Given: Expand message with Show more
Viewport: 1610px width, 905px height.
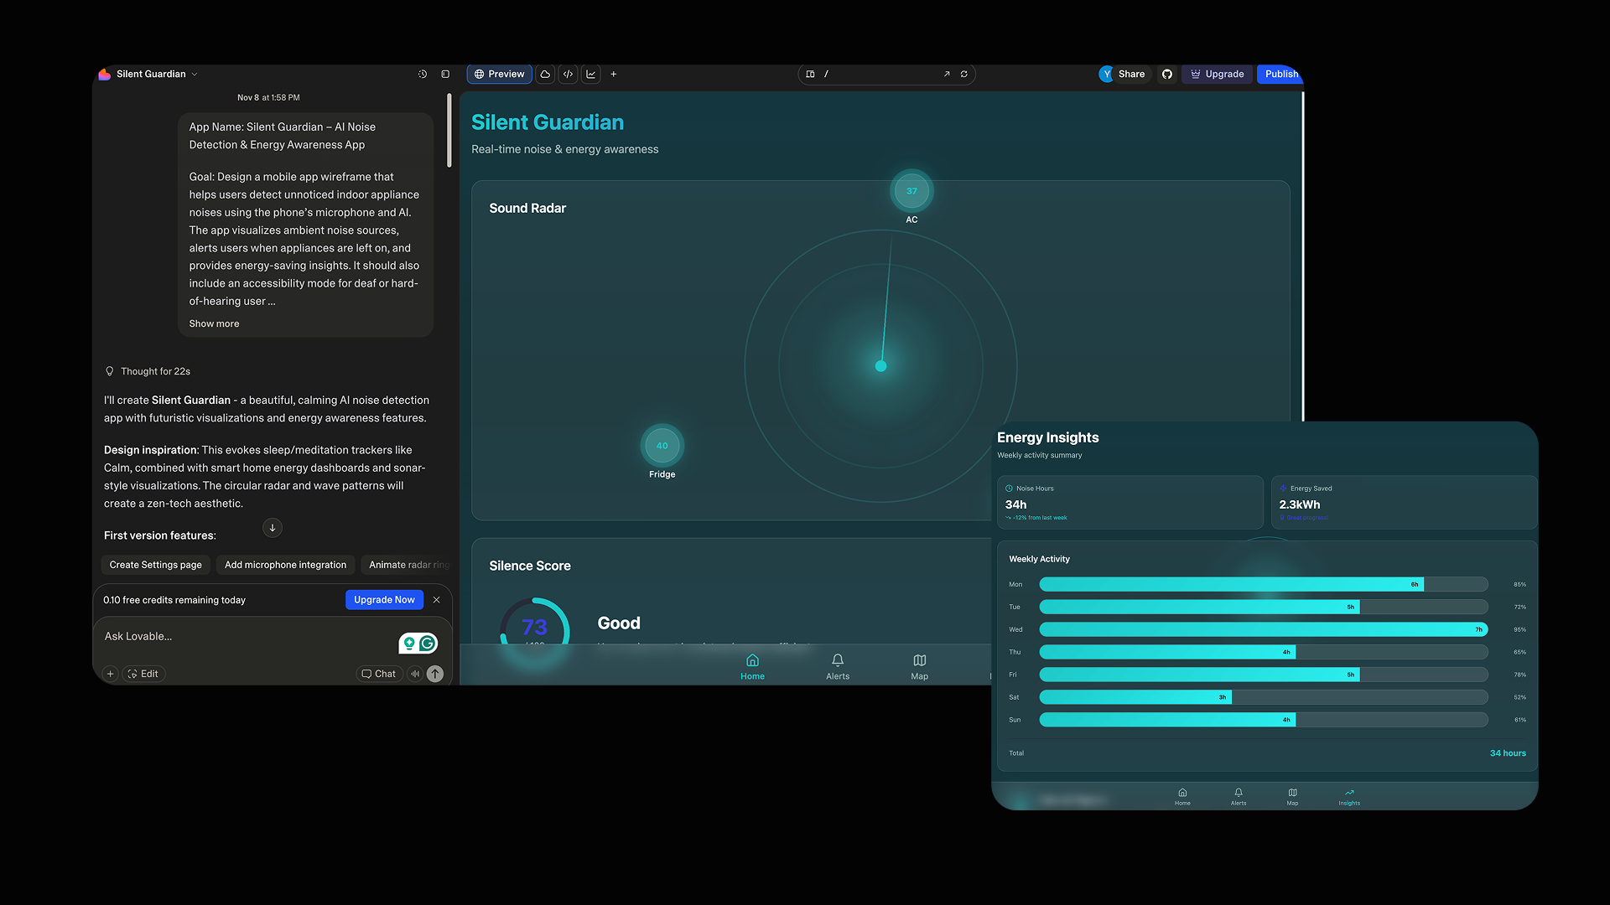Looking at the screenshot, I should [214, 323].
